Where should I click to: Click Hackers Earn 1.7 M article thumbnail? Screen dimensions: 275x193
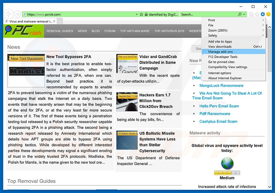coord(127,102)
